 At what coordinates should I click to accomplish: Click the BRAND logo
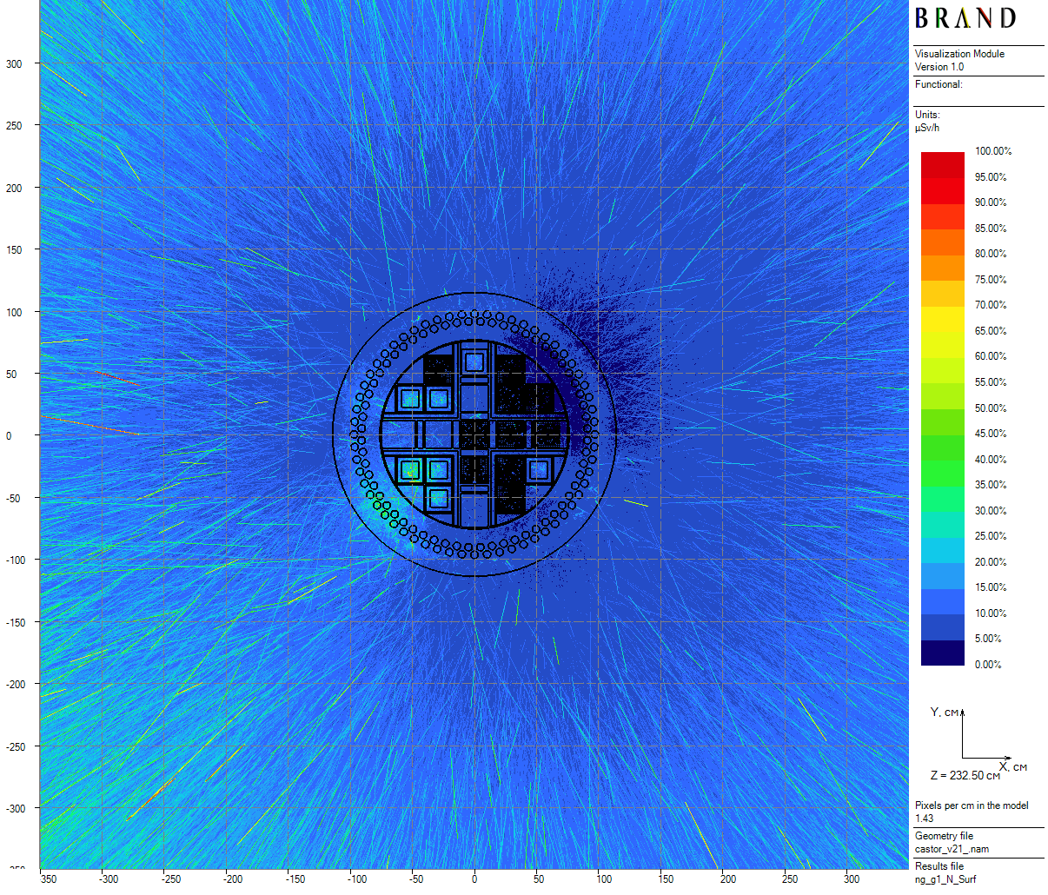pyautogui.click(x=965, y=18)
